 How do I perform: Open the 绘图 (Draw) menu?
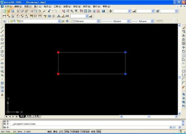67,6
